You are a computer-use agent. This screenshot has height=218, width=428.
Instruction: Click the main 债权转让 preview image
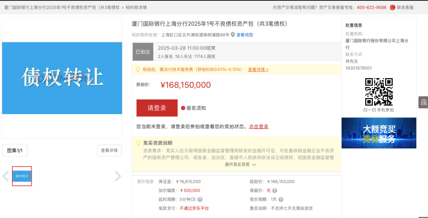point(62,78)
